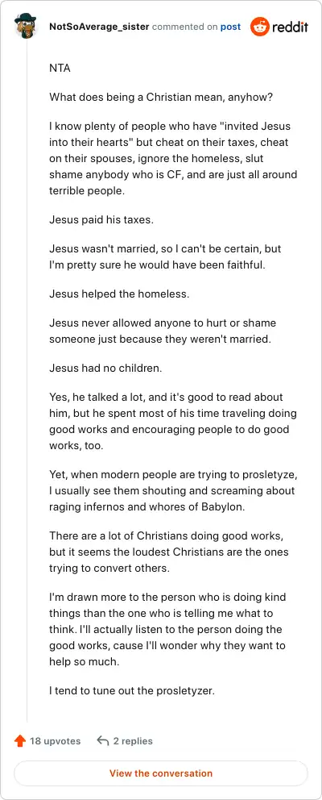322x800 pixels.
Task: Open the NotSoAverage_sister user profile link
Action: (x=99, y=27)
